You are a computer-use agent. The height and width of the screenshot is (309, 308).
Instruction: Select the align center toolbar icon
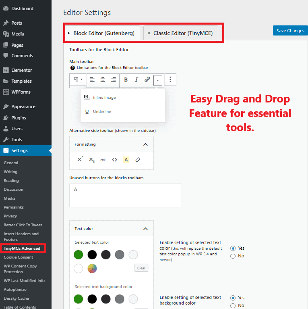coord(103,79)
